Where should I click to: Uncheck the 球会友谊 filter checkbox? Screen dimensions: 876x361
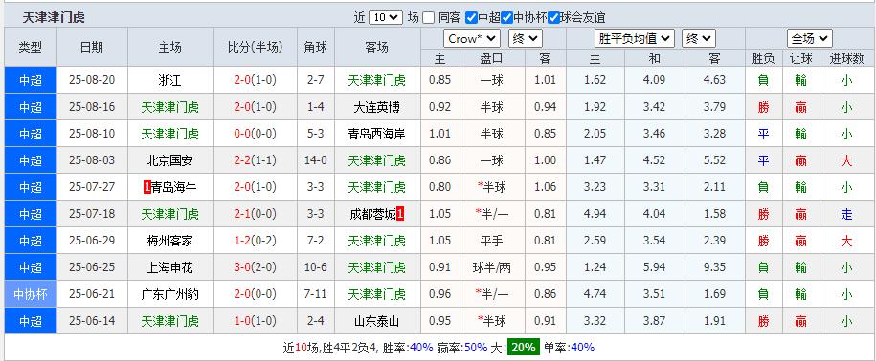[553, 18]
